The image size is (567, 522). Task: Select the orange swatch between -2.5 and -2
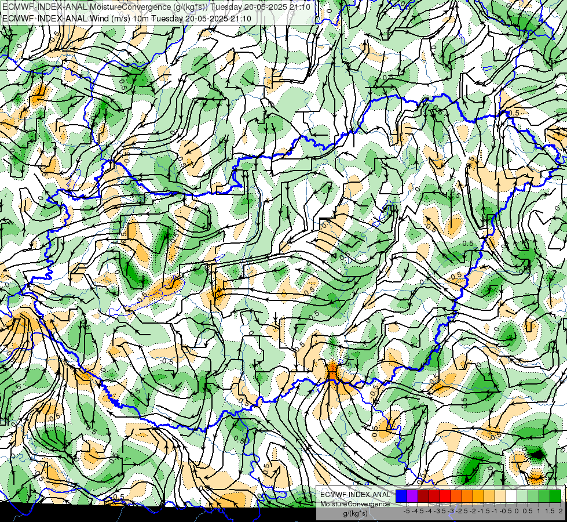(467, 496)
